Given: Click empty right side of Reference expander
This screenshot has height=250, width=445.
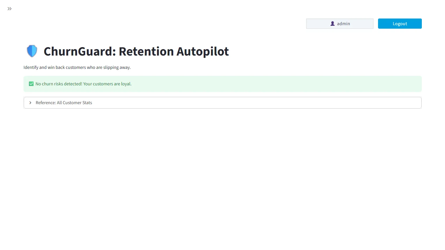Looking at the screenshot, I should tap(261, 103).
